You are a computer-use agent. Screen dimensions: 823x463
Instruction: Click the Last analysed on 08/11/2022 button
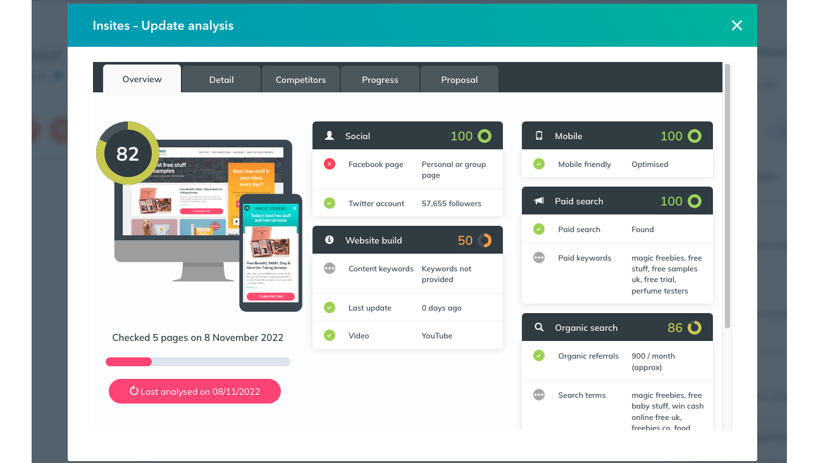194,391
